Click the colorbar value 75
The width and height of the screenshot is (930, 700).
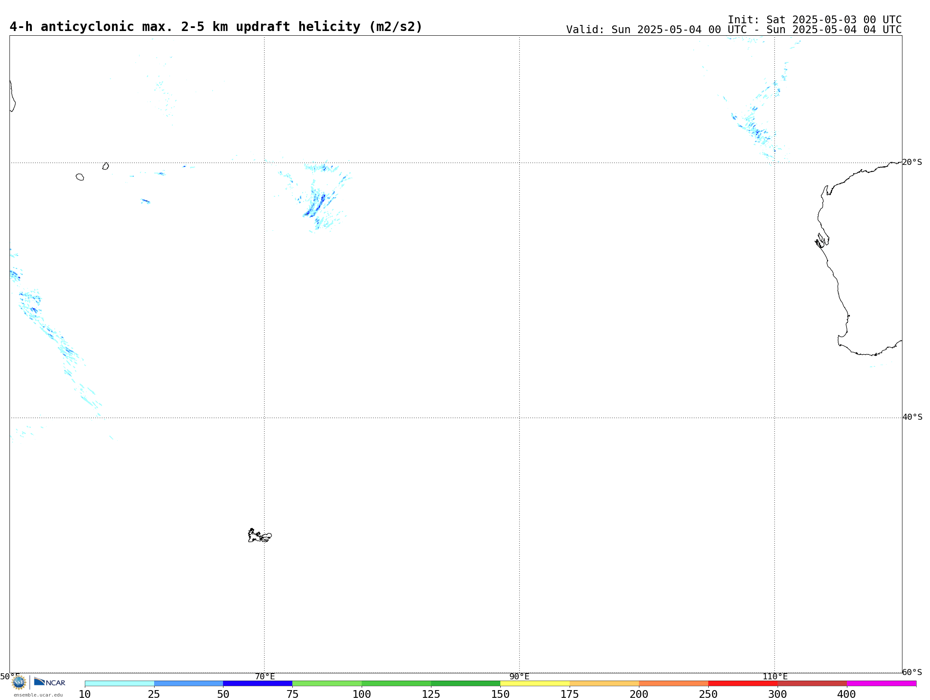pos(292,694)
